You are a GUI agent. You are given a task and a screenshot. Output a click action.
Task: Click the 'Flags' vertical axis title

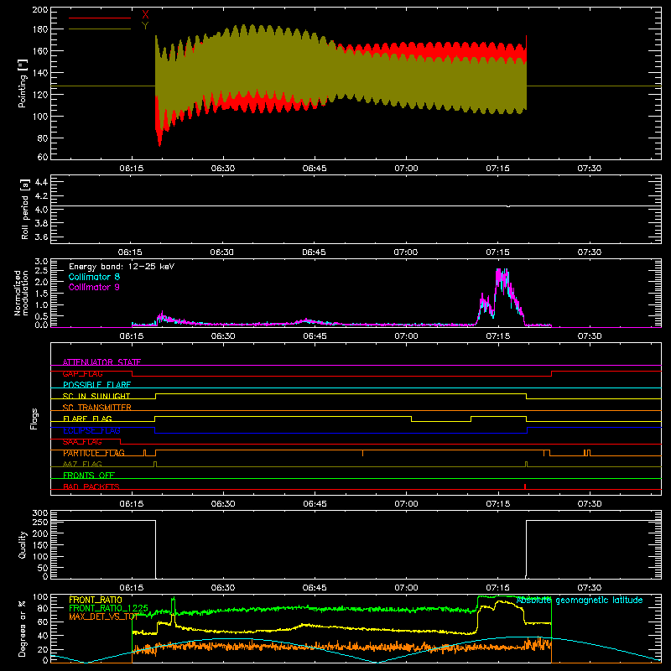click(34, 419)
